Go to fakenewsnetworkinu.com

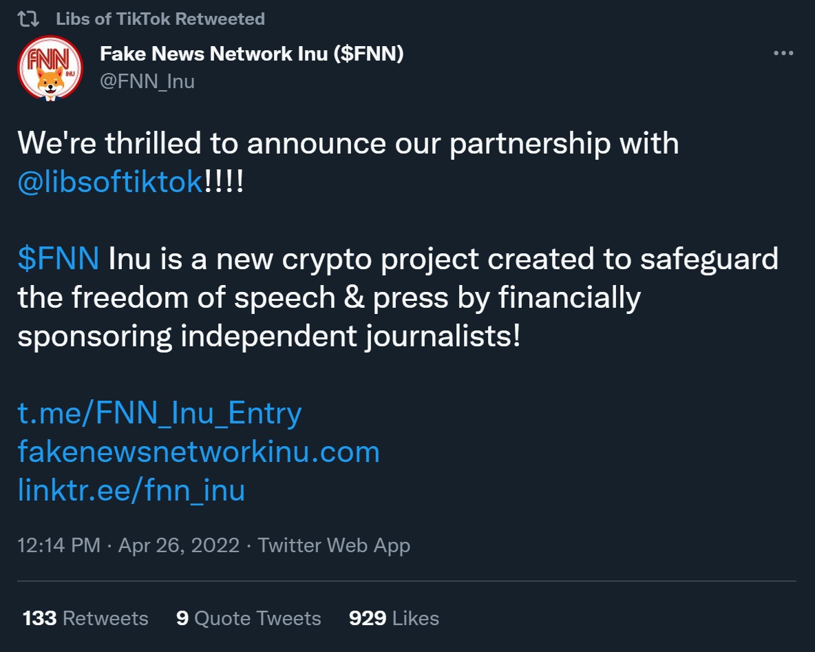coord(198,452)
